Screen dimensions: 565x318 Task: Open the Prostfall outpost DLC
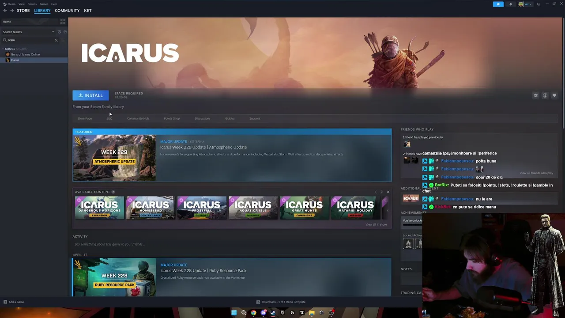click(x=202, y=208)
